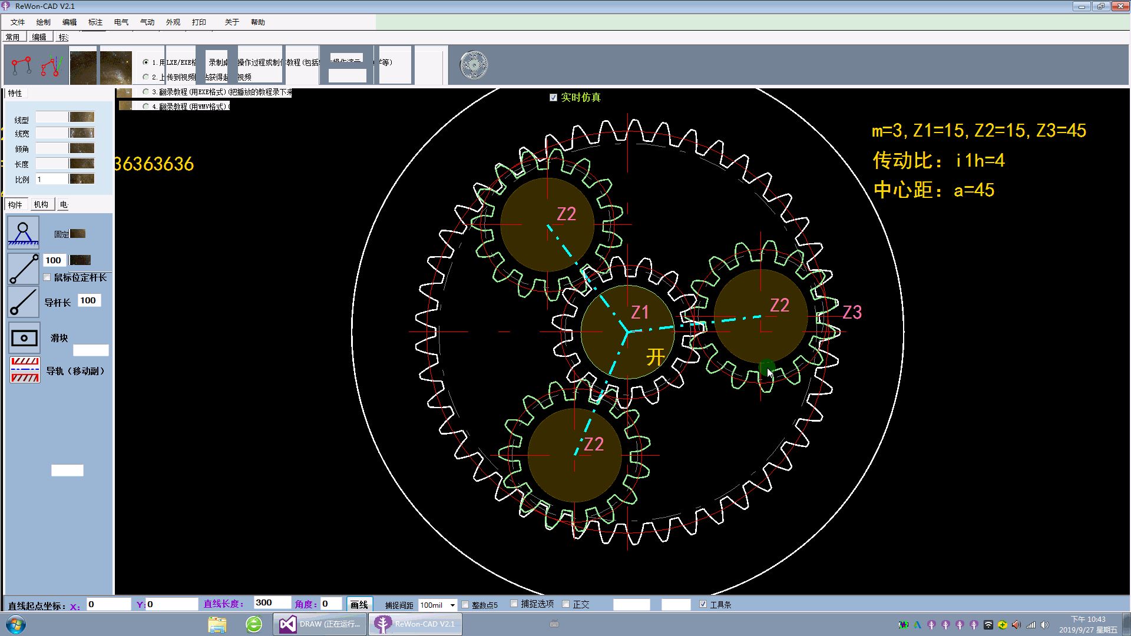Switch to the 编辑 toolbar tab
Viewport: 1131px width, 636px height.
point(39,37)
